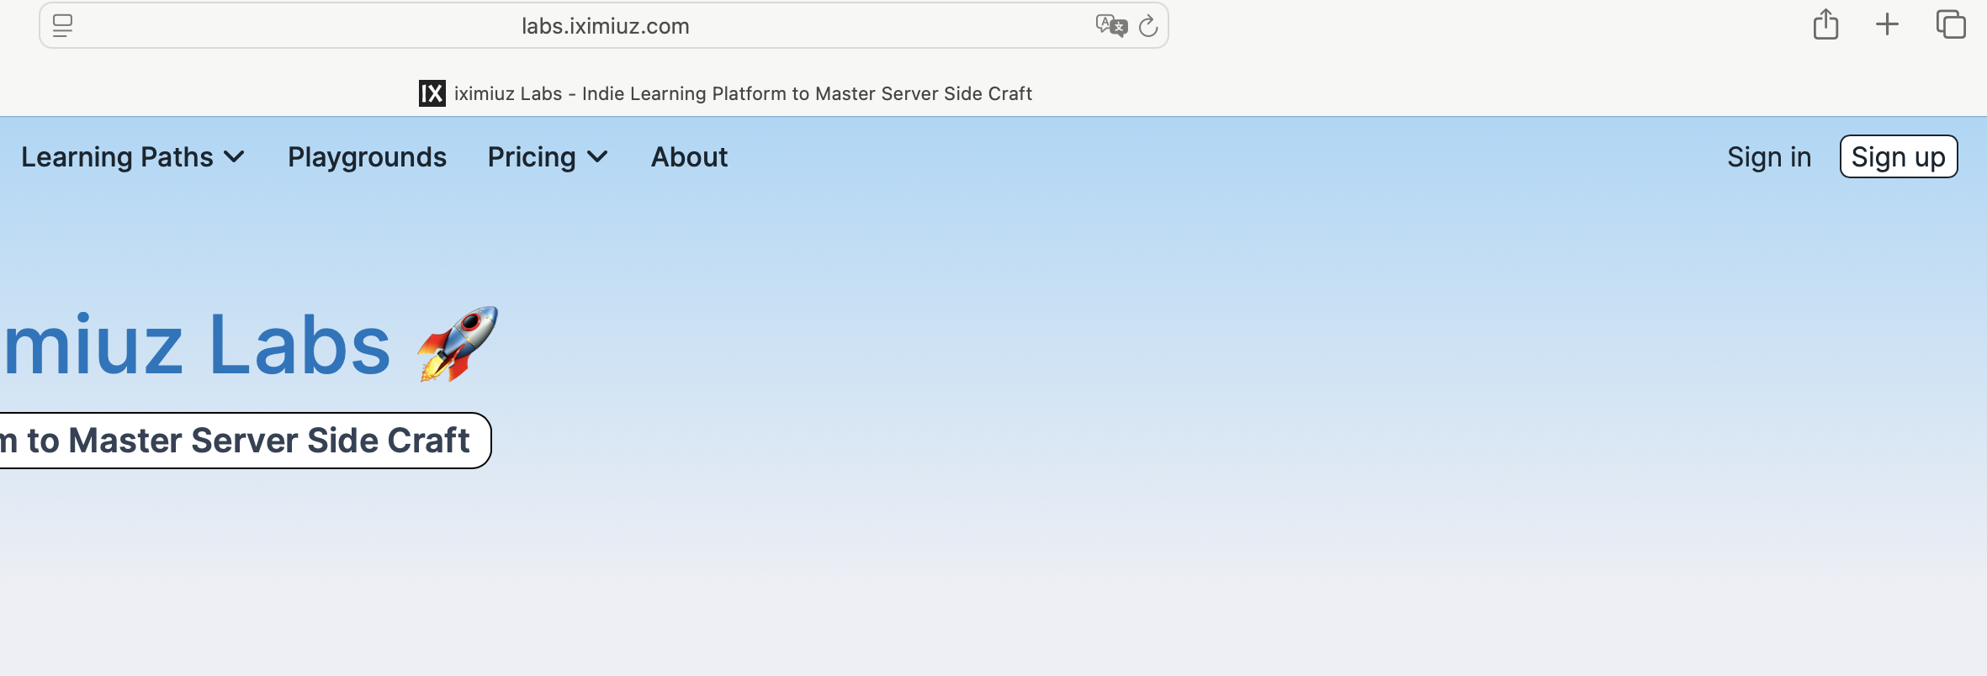Go to the Playgrounds page
1987x676 pixels.
point(367,157)
